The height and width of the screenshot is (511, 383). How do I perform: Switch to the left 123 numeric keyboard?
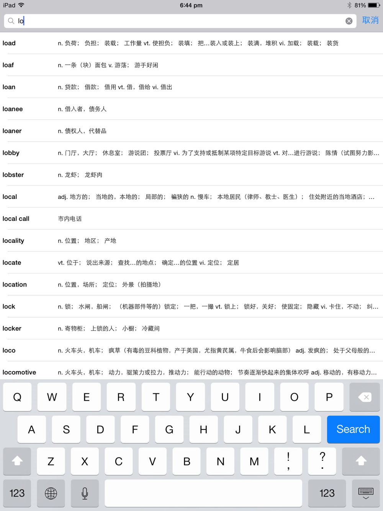[17, 493]
